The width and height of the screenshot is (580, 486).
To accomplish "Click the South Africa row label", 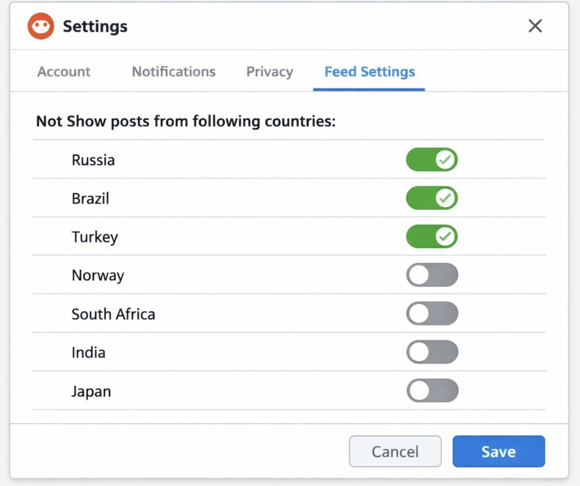I will point(113,314).
